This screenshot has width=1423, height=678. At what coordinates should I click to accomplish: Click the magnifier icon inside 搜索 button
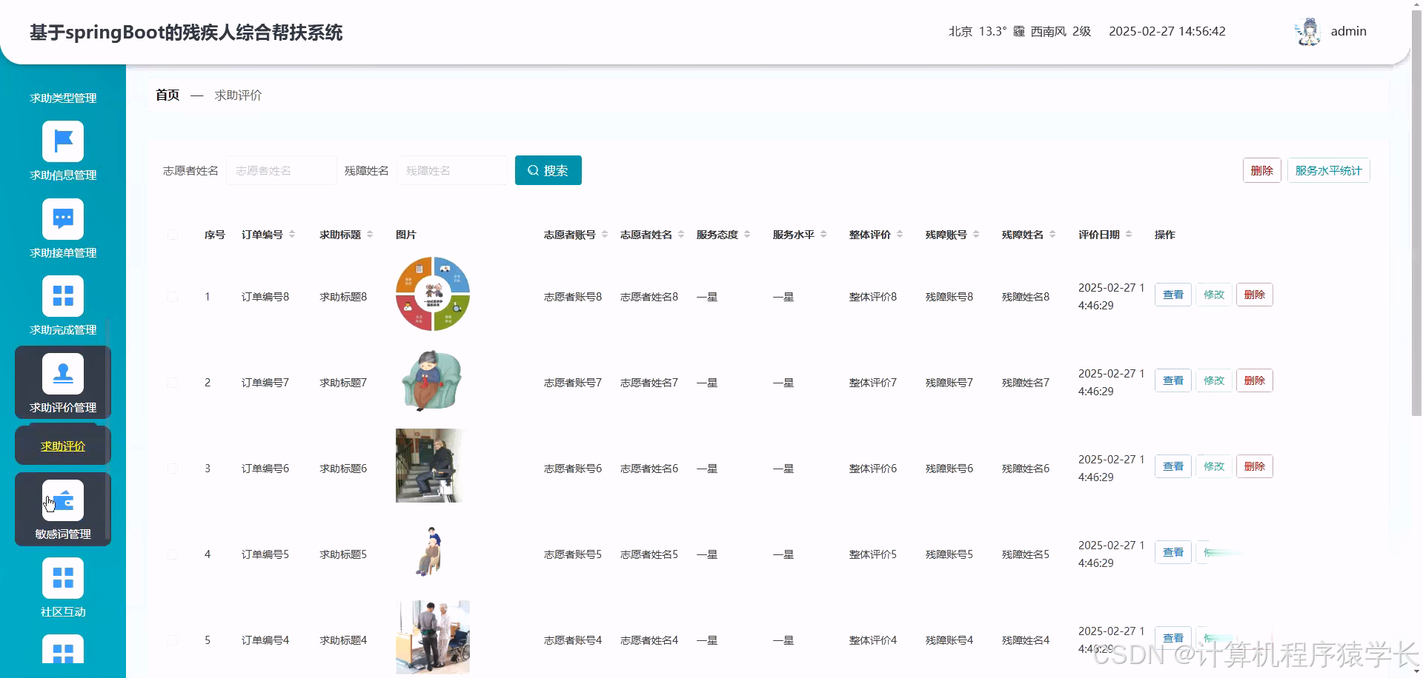(534, 170)
